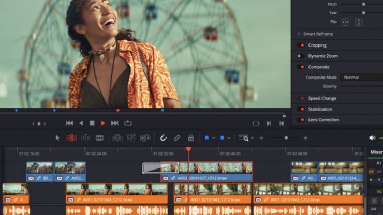Mute audio with the speaker icon

pyautogui.click(x=372, y=138)
